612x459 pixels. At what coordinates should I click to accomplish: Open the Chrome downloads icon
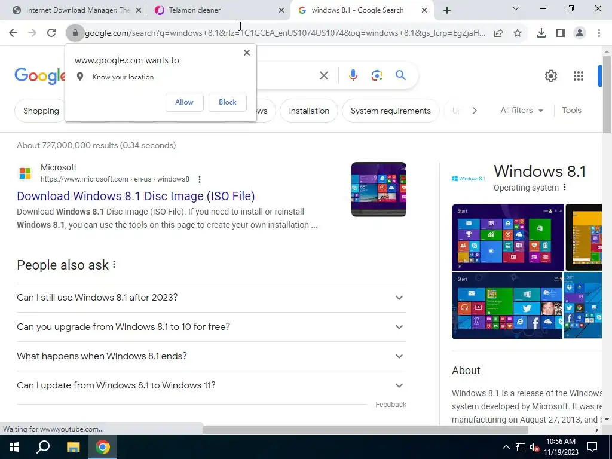pos(541,33)
